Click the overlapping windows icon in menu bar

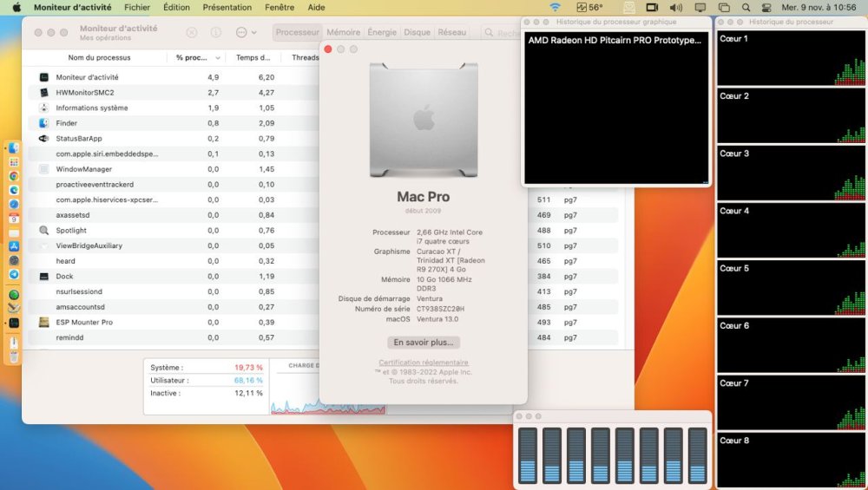(x=724, y=7)
